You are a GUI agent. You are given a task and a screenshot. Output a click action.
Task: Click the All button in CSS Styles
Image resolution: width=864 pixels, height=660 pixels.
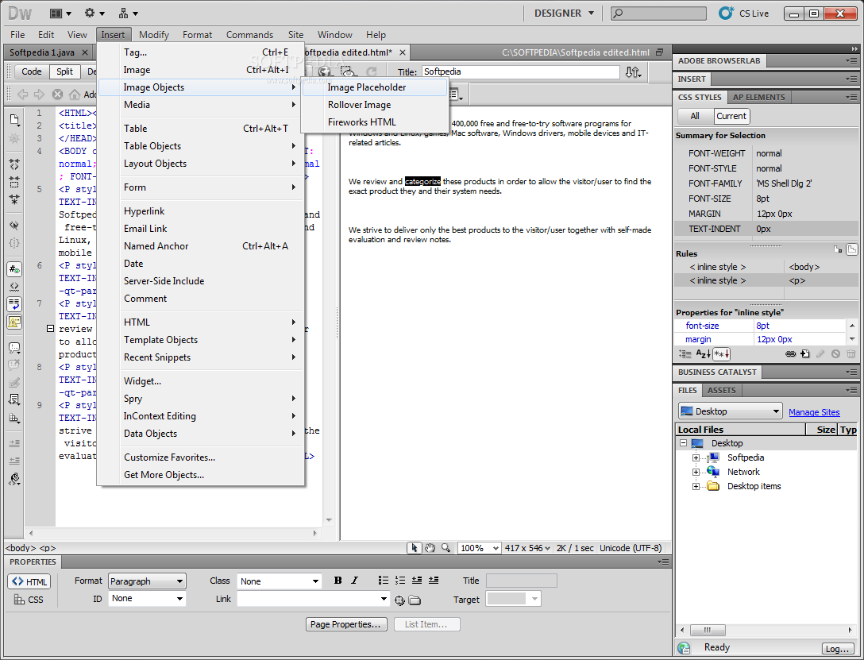[695, 116]
